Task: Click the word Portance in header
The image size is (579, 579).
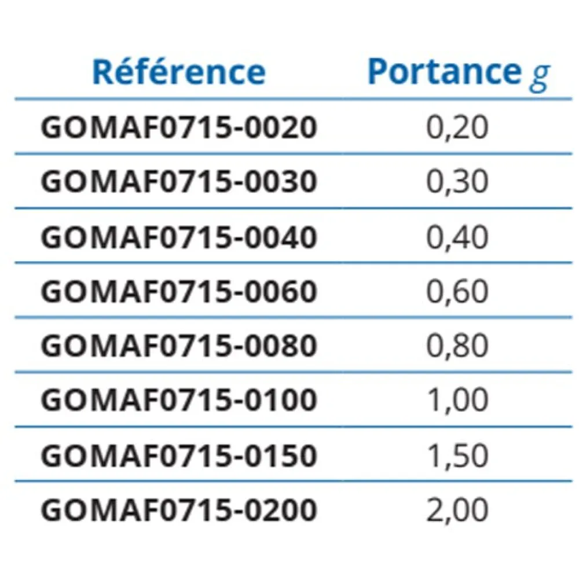Action: tap(443, 72)
